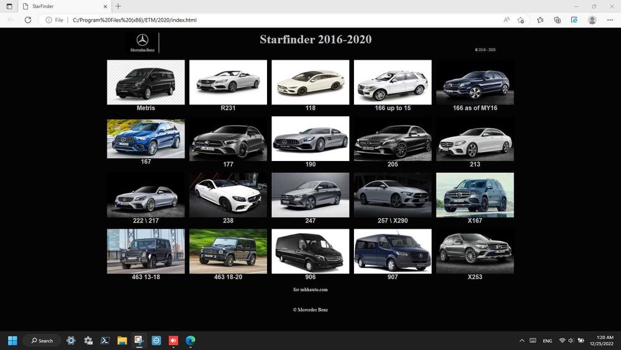Select the white 238 coupe image
The image size is (621, 350).
pyautogui.click(x=228, y=195)
